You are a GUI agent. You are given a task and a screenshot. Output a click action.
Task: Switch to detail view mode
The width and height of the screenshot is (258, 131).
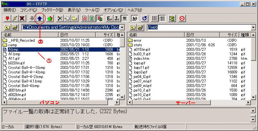click(x=162, y=18)
